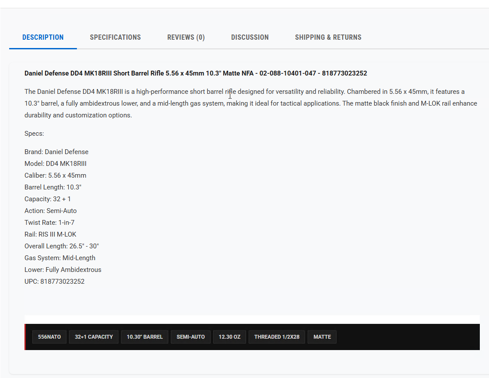This screenshot has height=378, width=489.
Task: Select the Gas System: Mid-Length text
Action: (x=59, y=258)
